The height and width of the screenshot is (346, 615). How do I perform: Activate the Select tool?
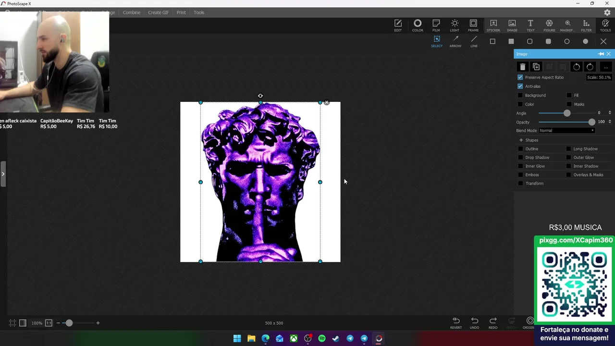point(437,41)
